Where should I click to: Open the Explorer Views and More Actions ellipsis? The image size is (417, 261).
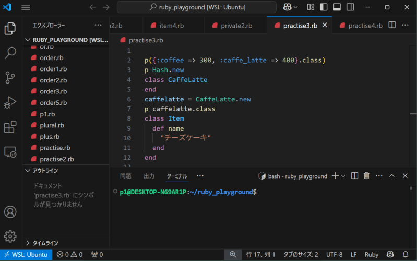98,25
